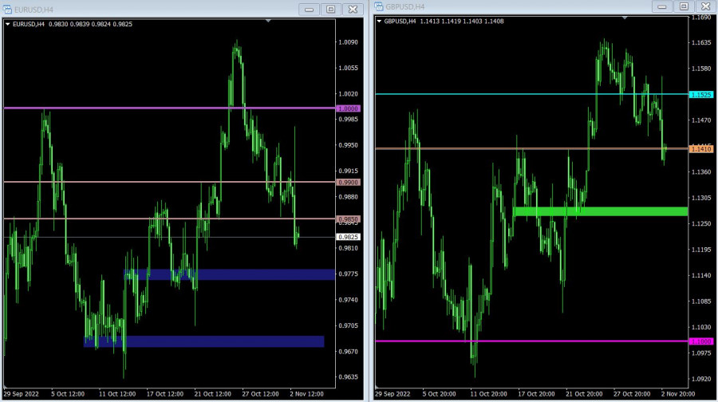This screenshot has width=718, height=402.
Task: Select the purple 1.0000 price label on EURUSD
Action: (348, 108)
